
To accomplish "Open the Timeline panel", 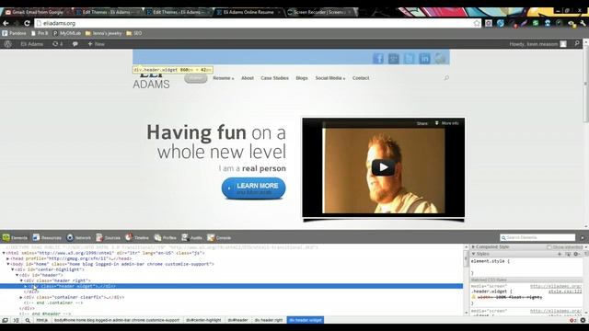I will point(137,237).
